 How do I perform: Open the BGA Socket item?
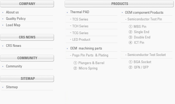(142, 62)
